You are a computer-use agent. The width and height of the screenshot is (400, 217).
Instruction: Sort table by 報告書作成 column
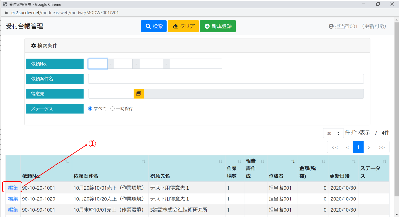(262, 161)
